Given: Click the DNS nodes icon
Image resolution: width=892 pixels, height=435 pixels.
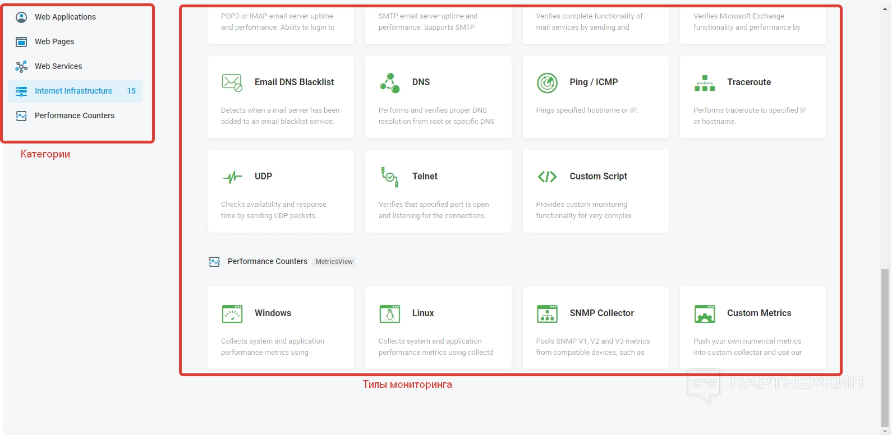Looking at the screenshot, I should [x=389, y=82].
